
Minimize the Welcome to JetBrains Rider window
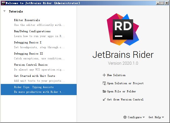pyautogui.click(x=158, y=3)
